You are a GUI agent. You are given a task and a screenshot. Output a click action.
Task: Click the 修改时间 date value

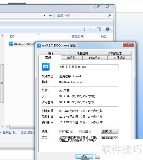(x=81, y=116)
